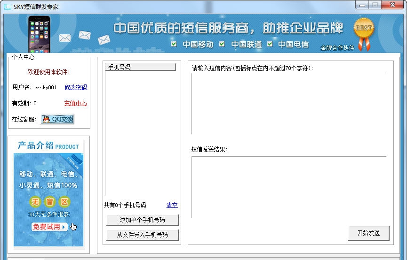Click the username text crsky001

(46, 88)
